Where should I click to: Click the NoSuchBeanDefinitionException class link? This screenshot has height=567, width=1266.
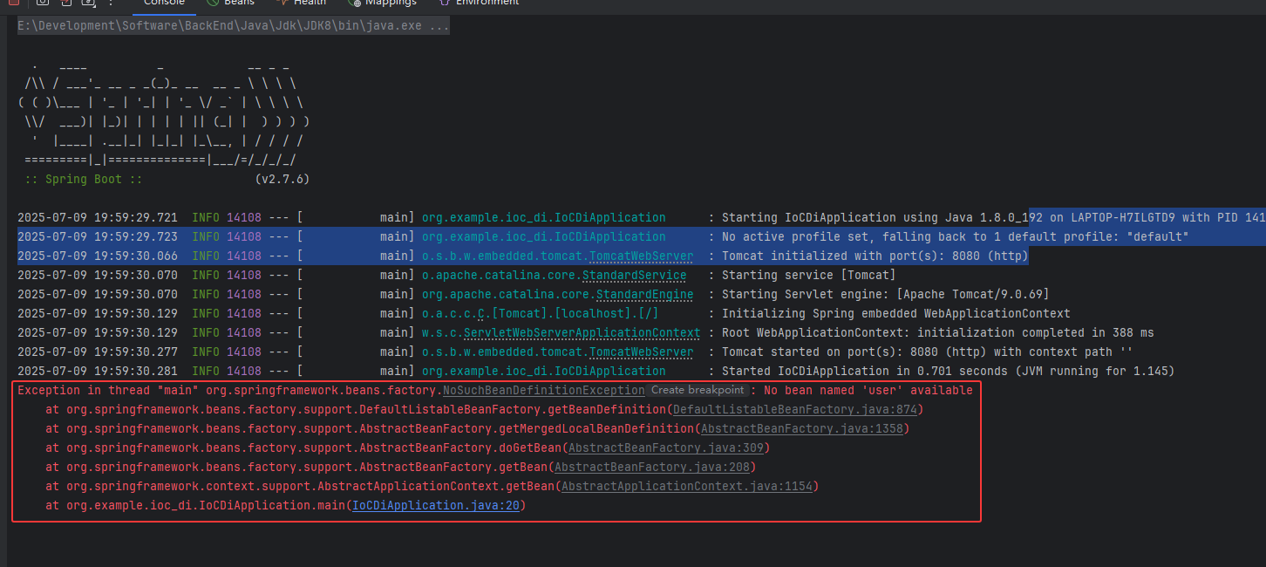click(543, 391)
